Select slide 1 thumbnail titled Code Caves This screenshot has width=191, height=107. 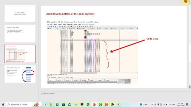click(20, 14)
